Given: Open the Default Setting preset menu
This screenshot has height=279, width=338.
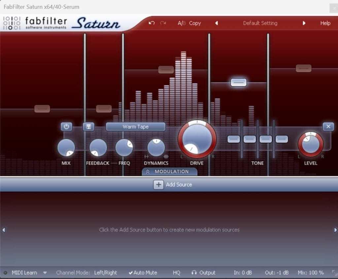Looking at the screenshot, I should 260,23.
